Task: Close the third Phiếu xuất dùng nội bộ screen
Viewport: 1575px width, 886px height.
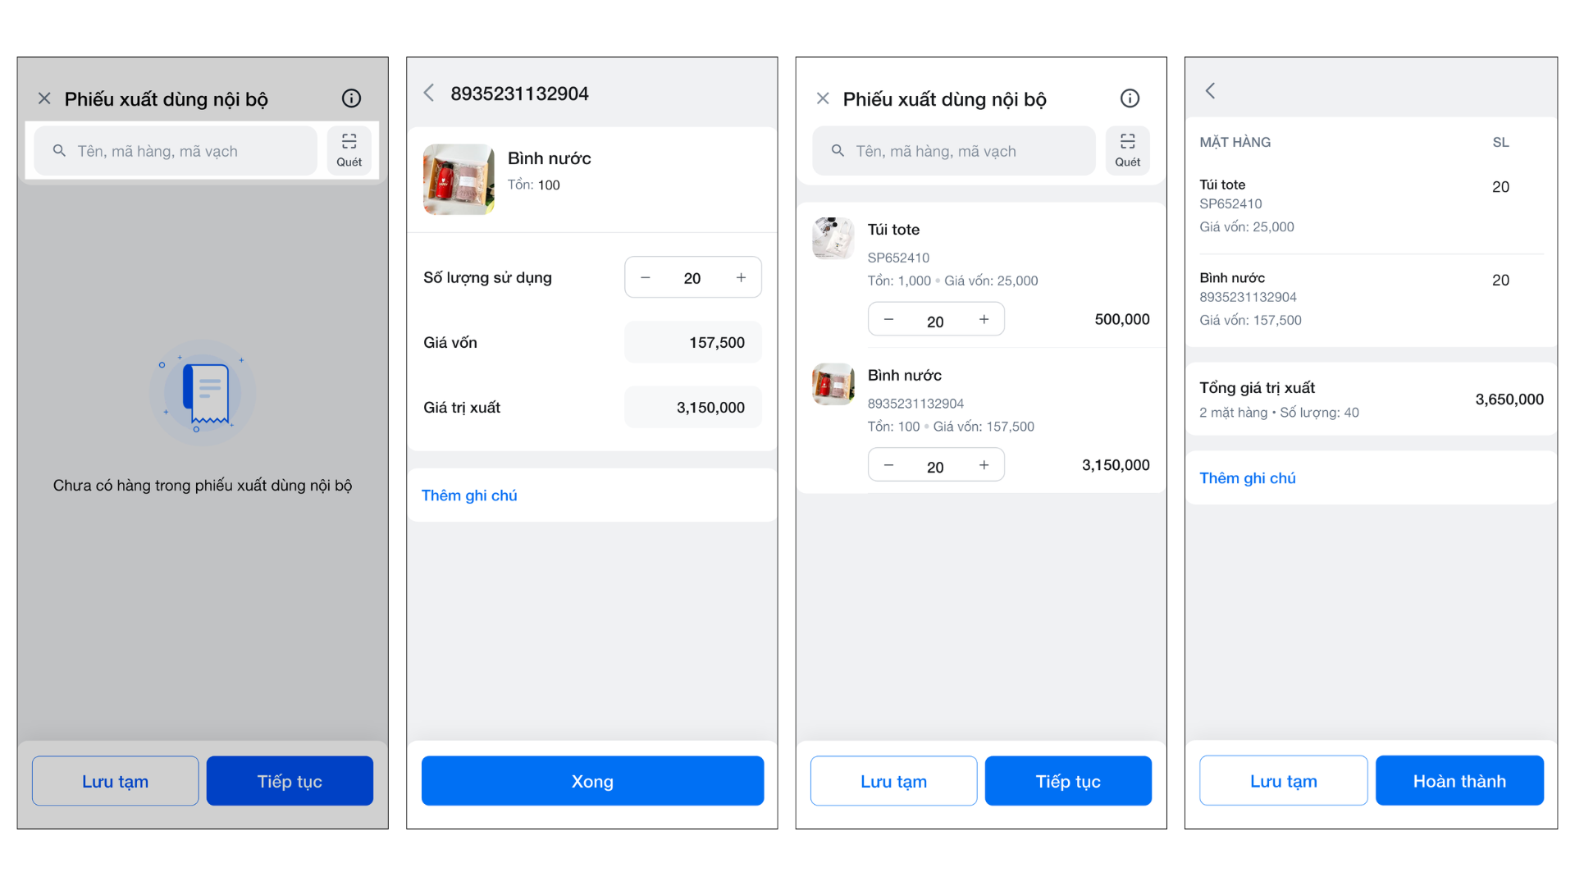Action: coord(823,98)
